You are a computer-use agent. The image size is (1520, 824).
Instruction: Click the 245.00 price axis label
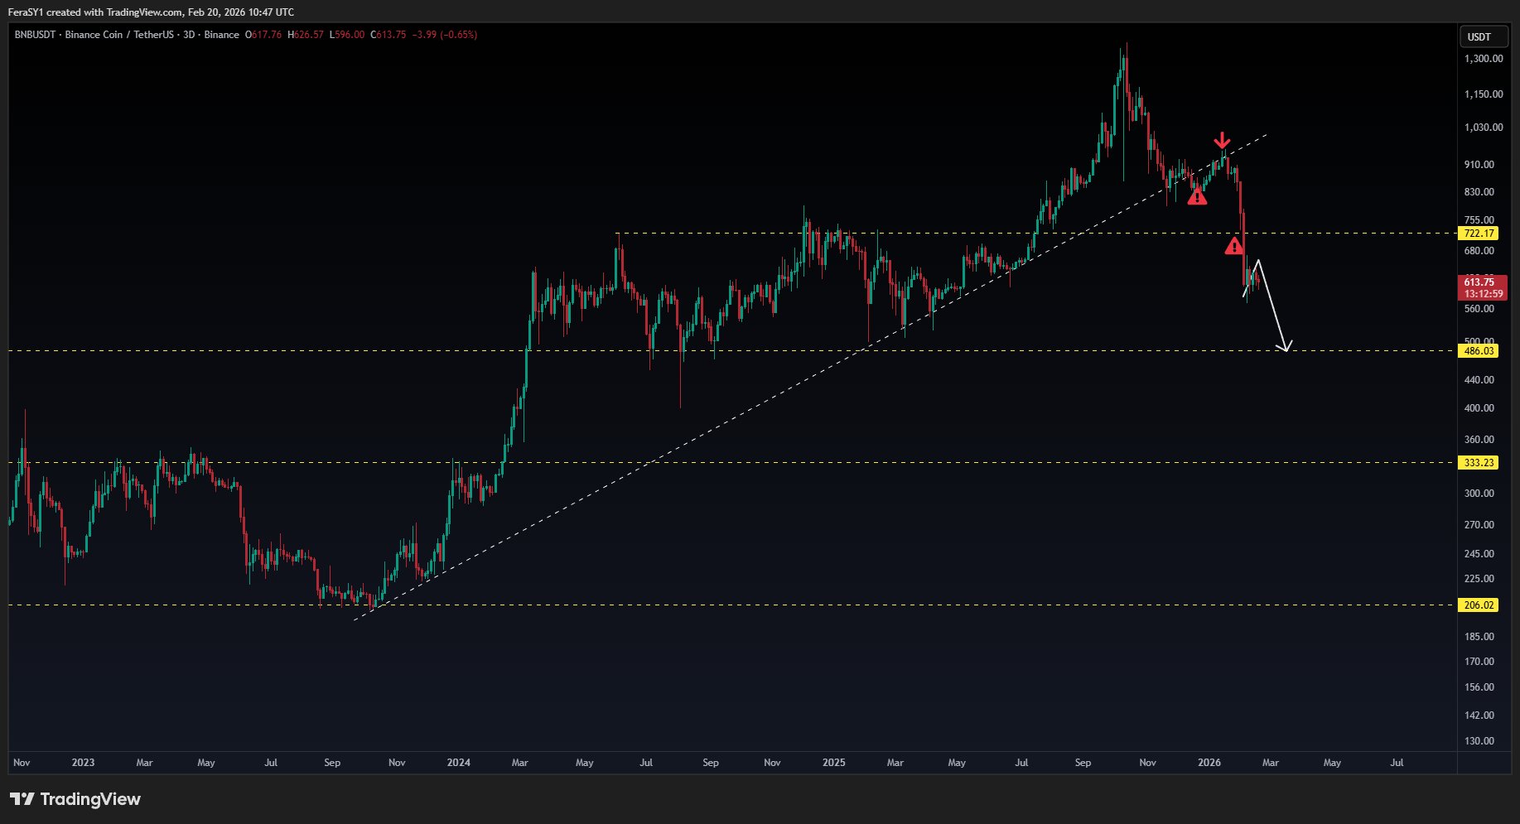[1479, 554]
